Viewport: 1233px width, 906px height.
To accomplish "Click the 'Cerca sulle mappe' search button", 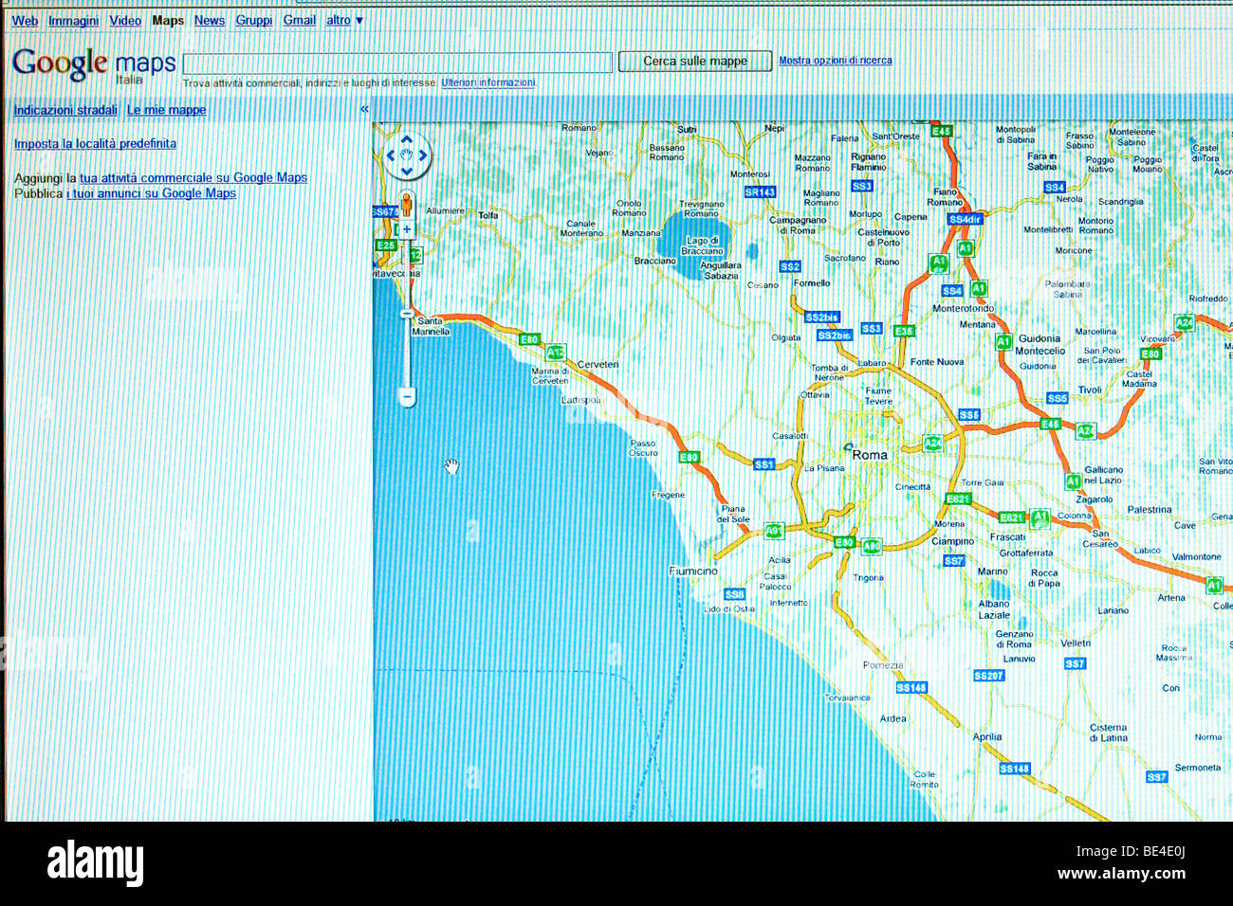I will (x=695, y=62).
